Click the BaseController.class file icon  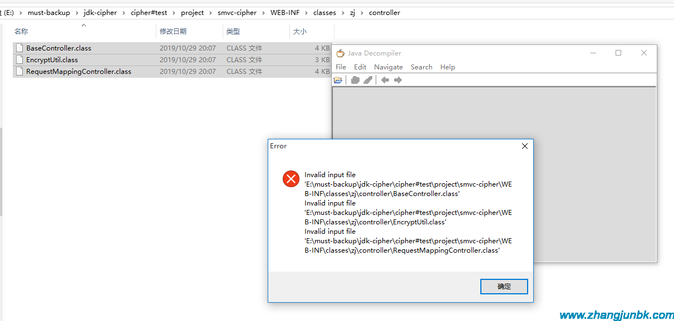[x=20, y=48]
